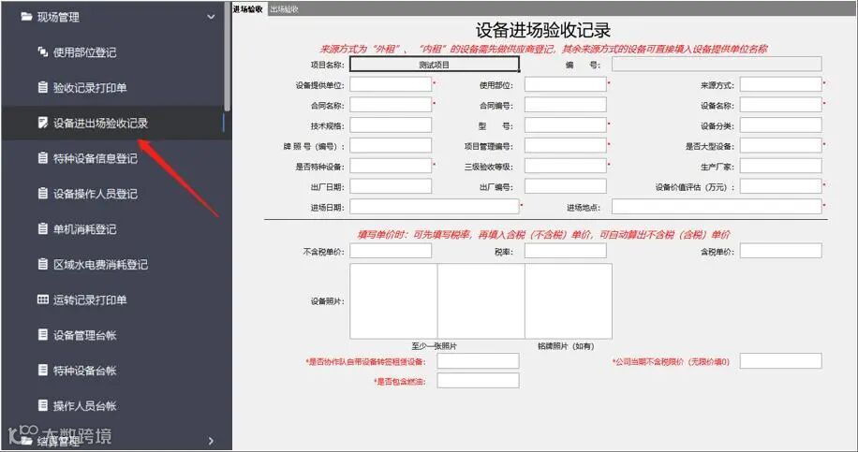
Task: Click the edit icon beside 设备进出场验收记录
Action: [43, 123]
